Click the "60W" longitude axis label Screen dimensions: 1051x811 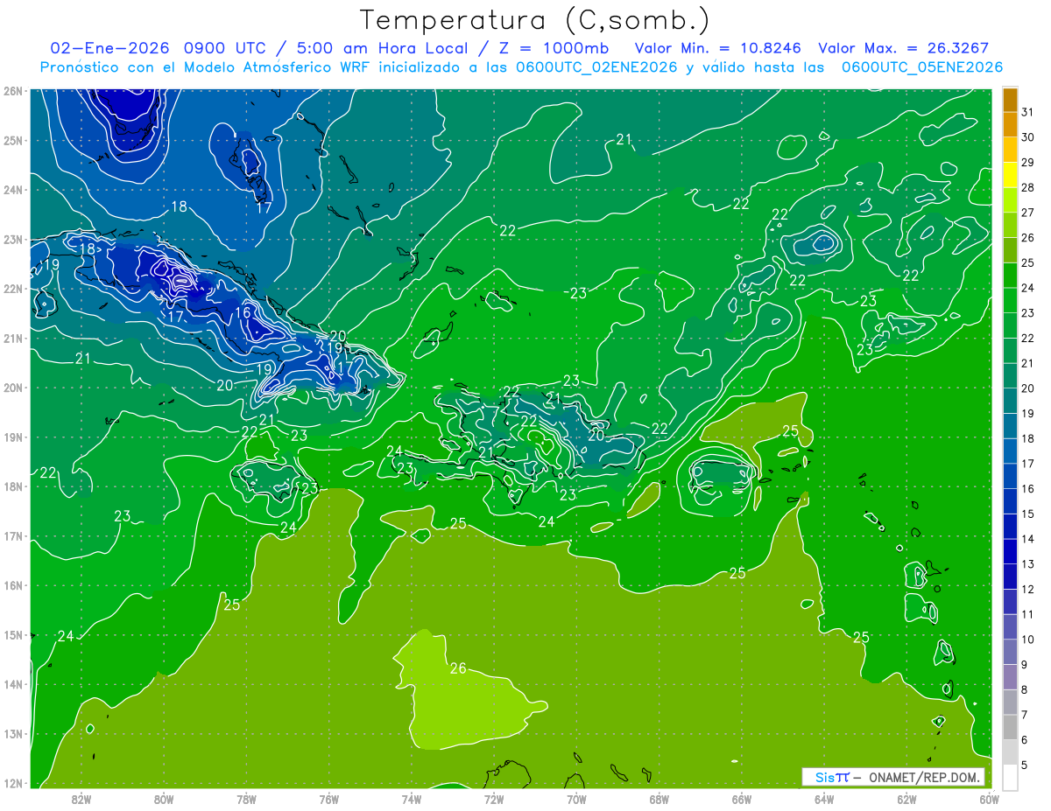(990, 799)
